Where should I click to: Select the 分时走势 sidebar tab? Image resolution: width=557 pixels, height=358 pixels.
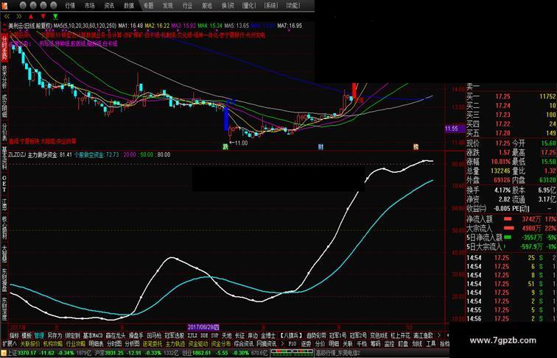(x=4, y=47)
